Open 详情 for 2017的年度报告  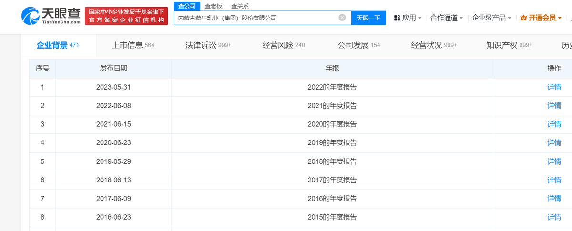554,180
